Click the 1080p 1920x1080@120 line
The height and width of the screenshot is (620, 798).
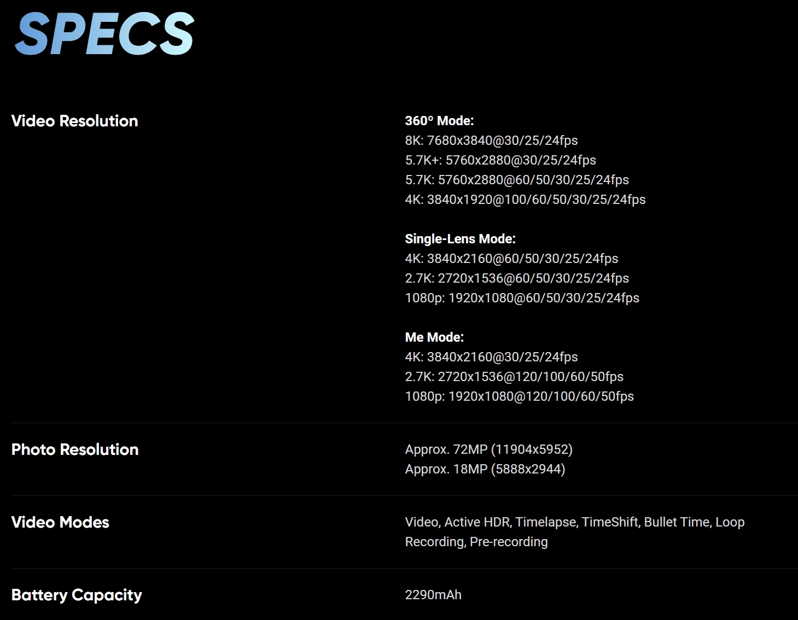[x=520, y=396]
